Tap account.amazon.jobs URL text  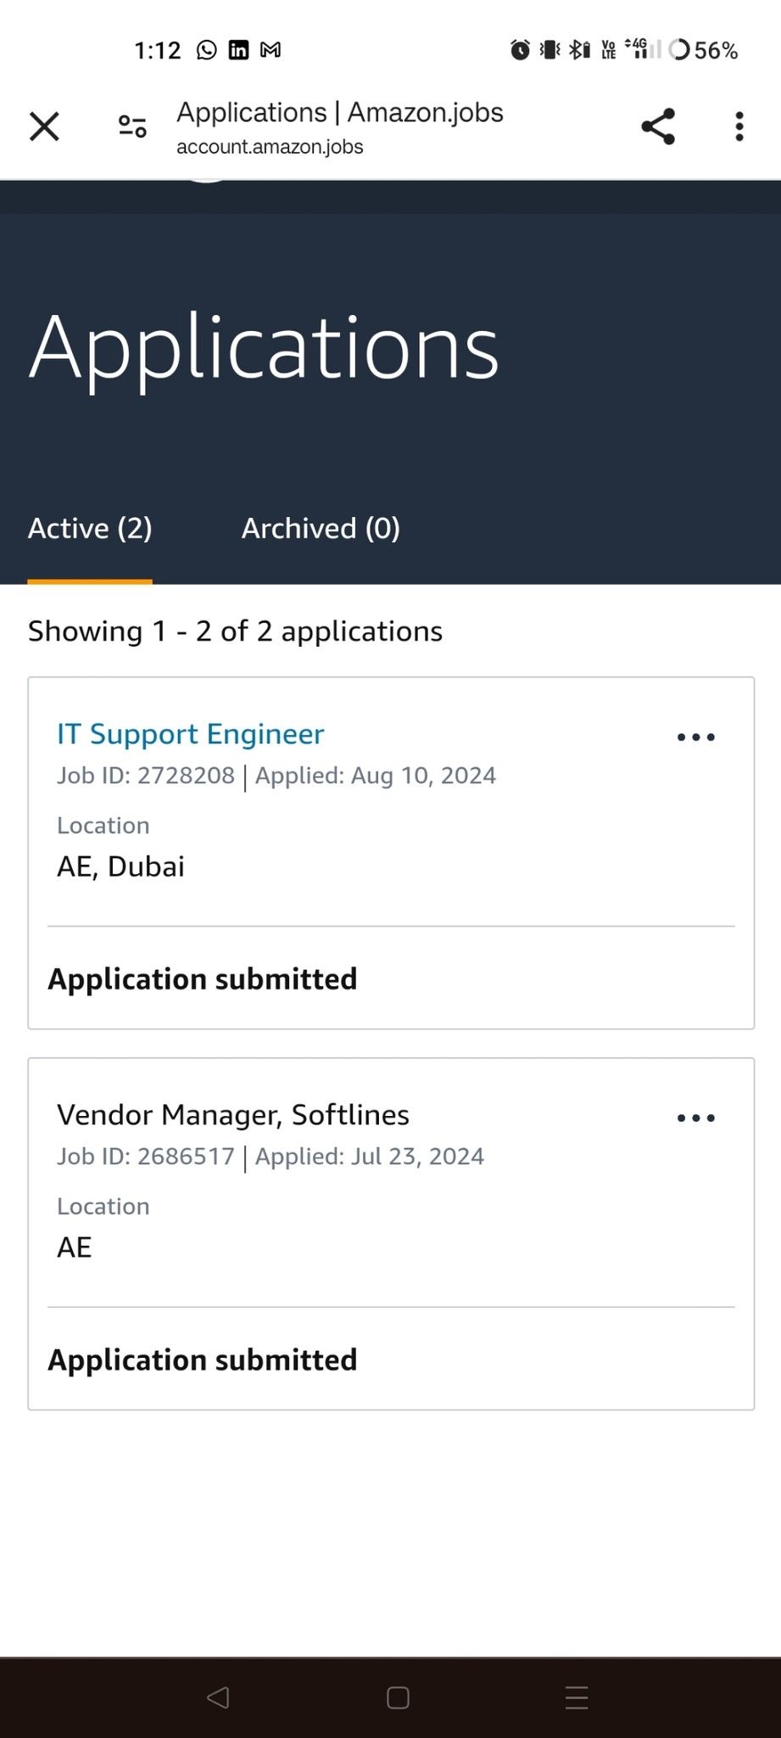(270, 147)
